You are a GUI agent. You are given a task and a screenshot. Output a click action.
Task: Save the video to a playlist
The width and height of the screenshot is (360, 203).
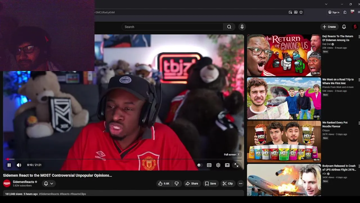tap(210, 184)
